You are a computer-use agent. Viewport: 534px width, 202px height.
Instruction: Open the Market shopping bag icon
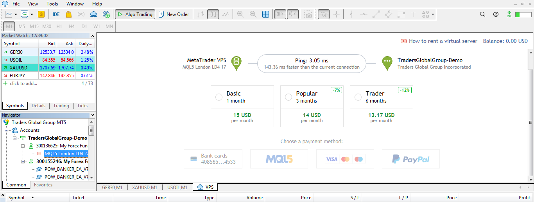pyautogui.click(x=68, y=14)
